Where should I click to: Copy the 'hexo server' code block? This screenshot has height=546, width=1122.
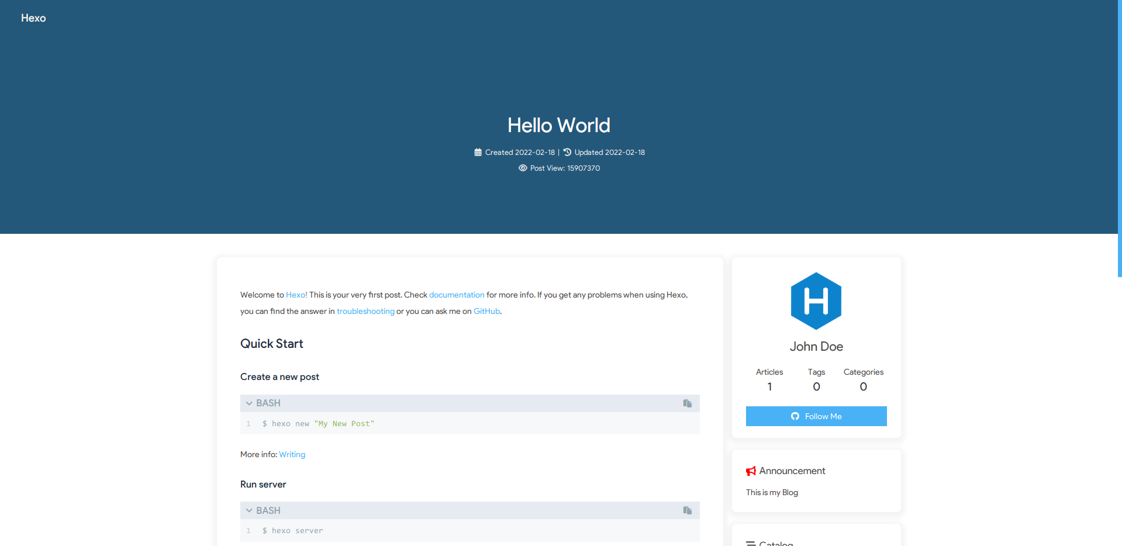click(x=688, y=510)
